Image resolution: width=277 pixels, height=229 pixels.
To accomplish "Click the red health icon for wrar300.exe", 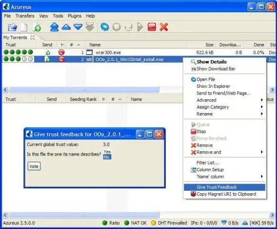I will (x=62, y=52).
